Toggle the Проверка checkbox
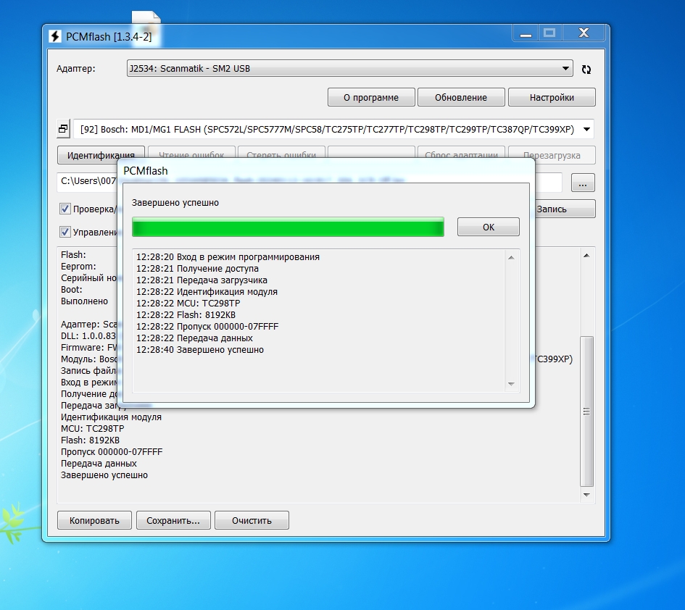Viewport: 685px width, 610px height. (65, 209)
